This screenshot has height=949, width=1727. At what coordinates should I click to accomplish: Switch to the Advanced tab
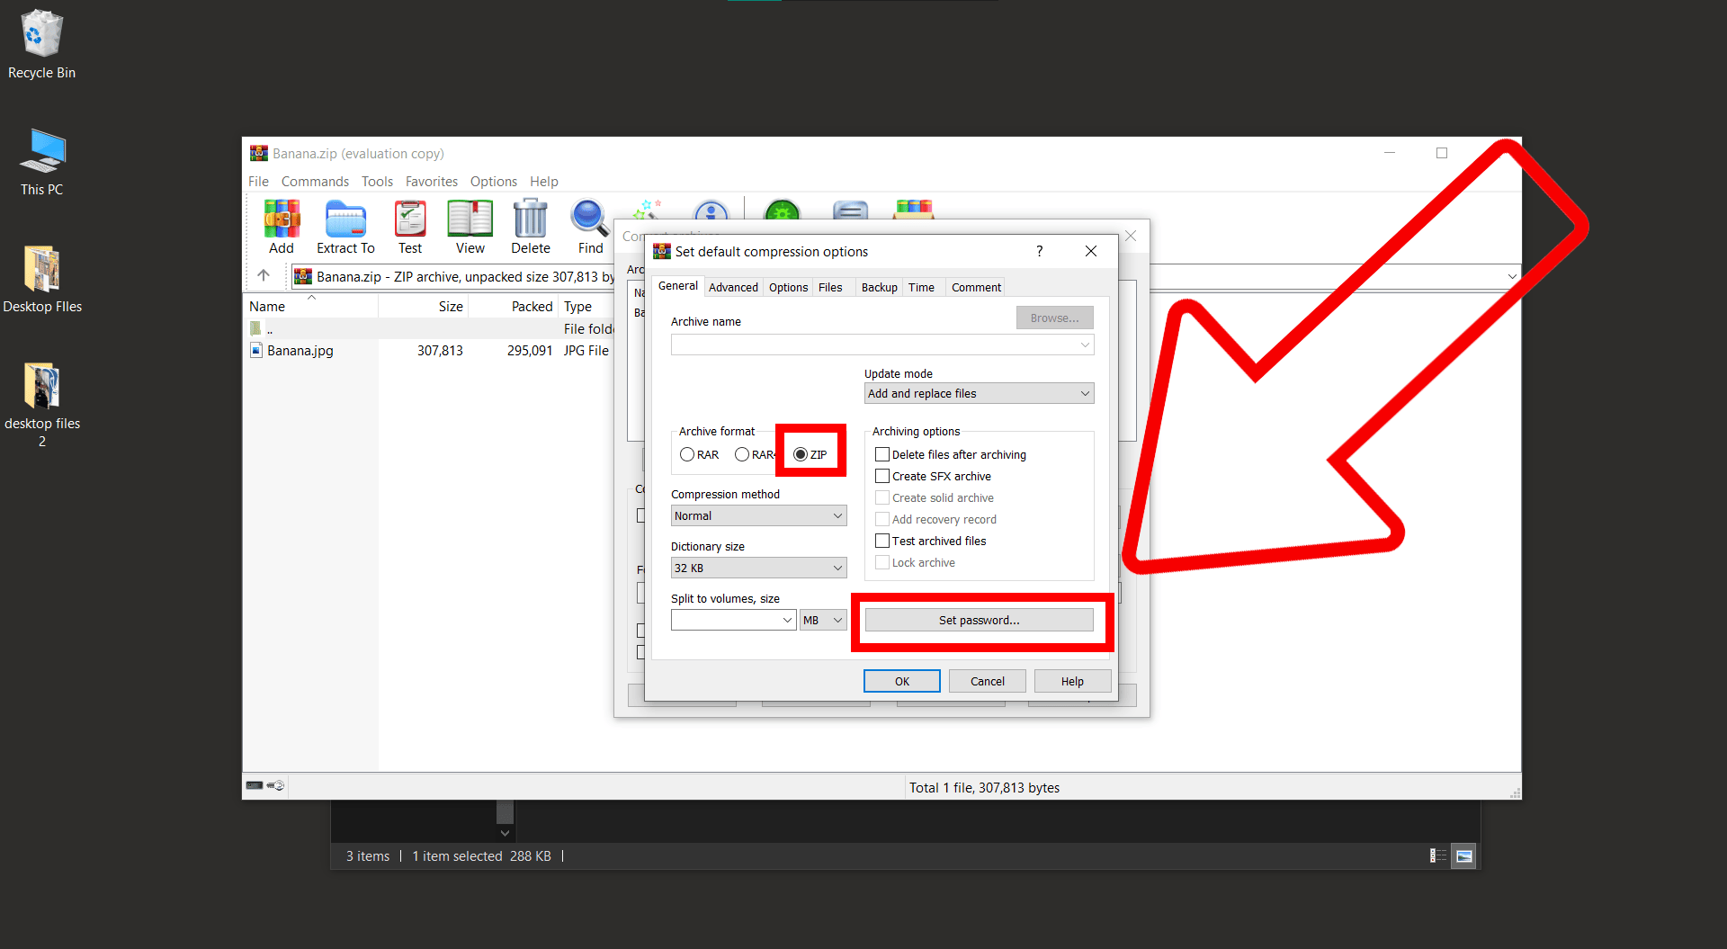click(732, 287)
